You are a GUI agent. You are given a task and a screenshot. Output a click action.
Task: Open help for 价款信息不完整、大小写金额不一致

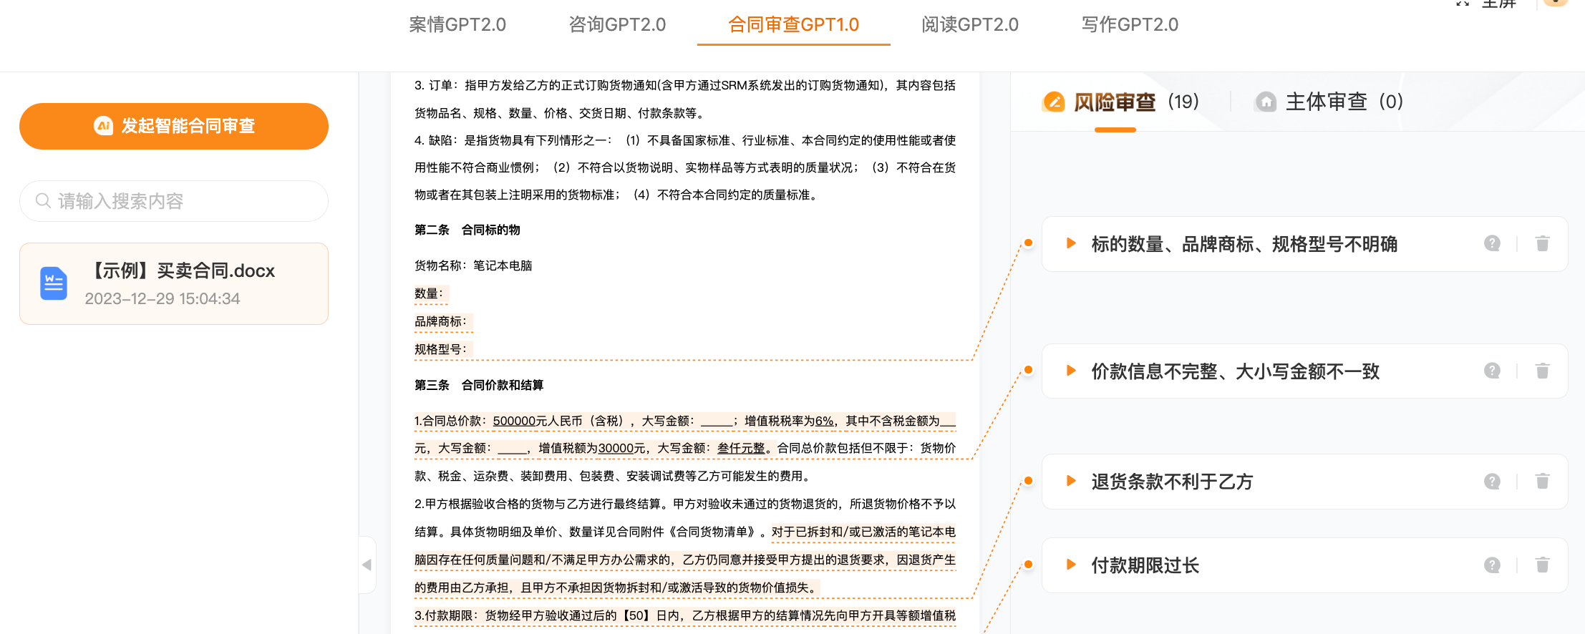[1492, 371]
